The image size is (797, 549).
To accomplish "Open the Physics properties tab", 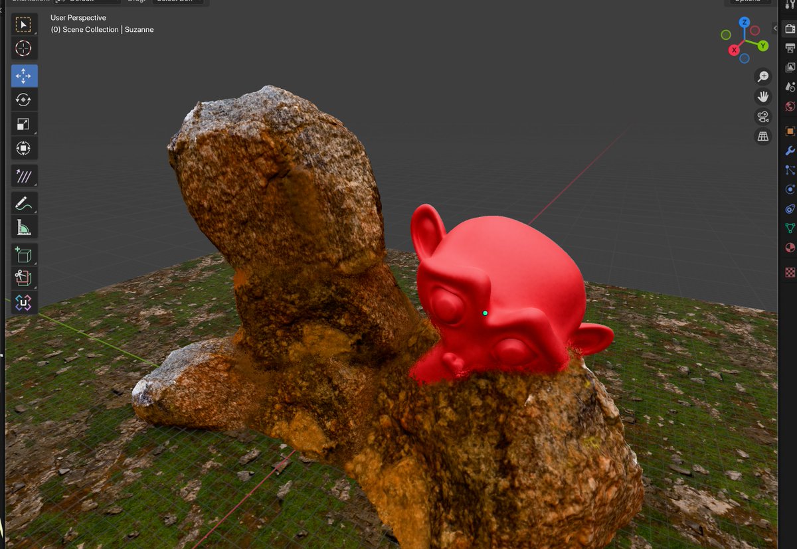I will click(x=790, y=189).
